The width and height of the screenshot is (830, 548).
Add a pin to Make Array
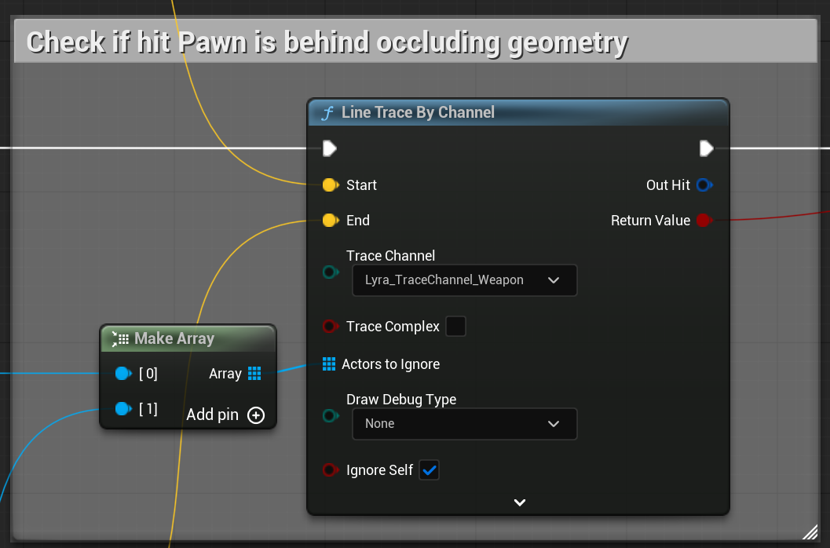[x=256, y=415]
